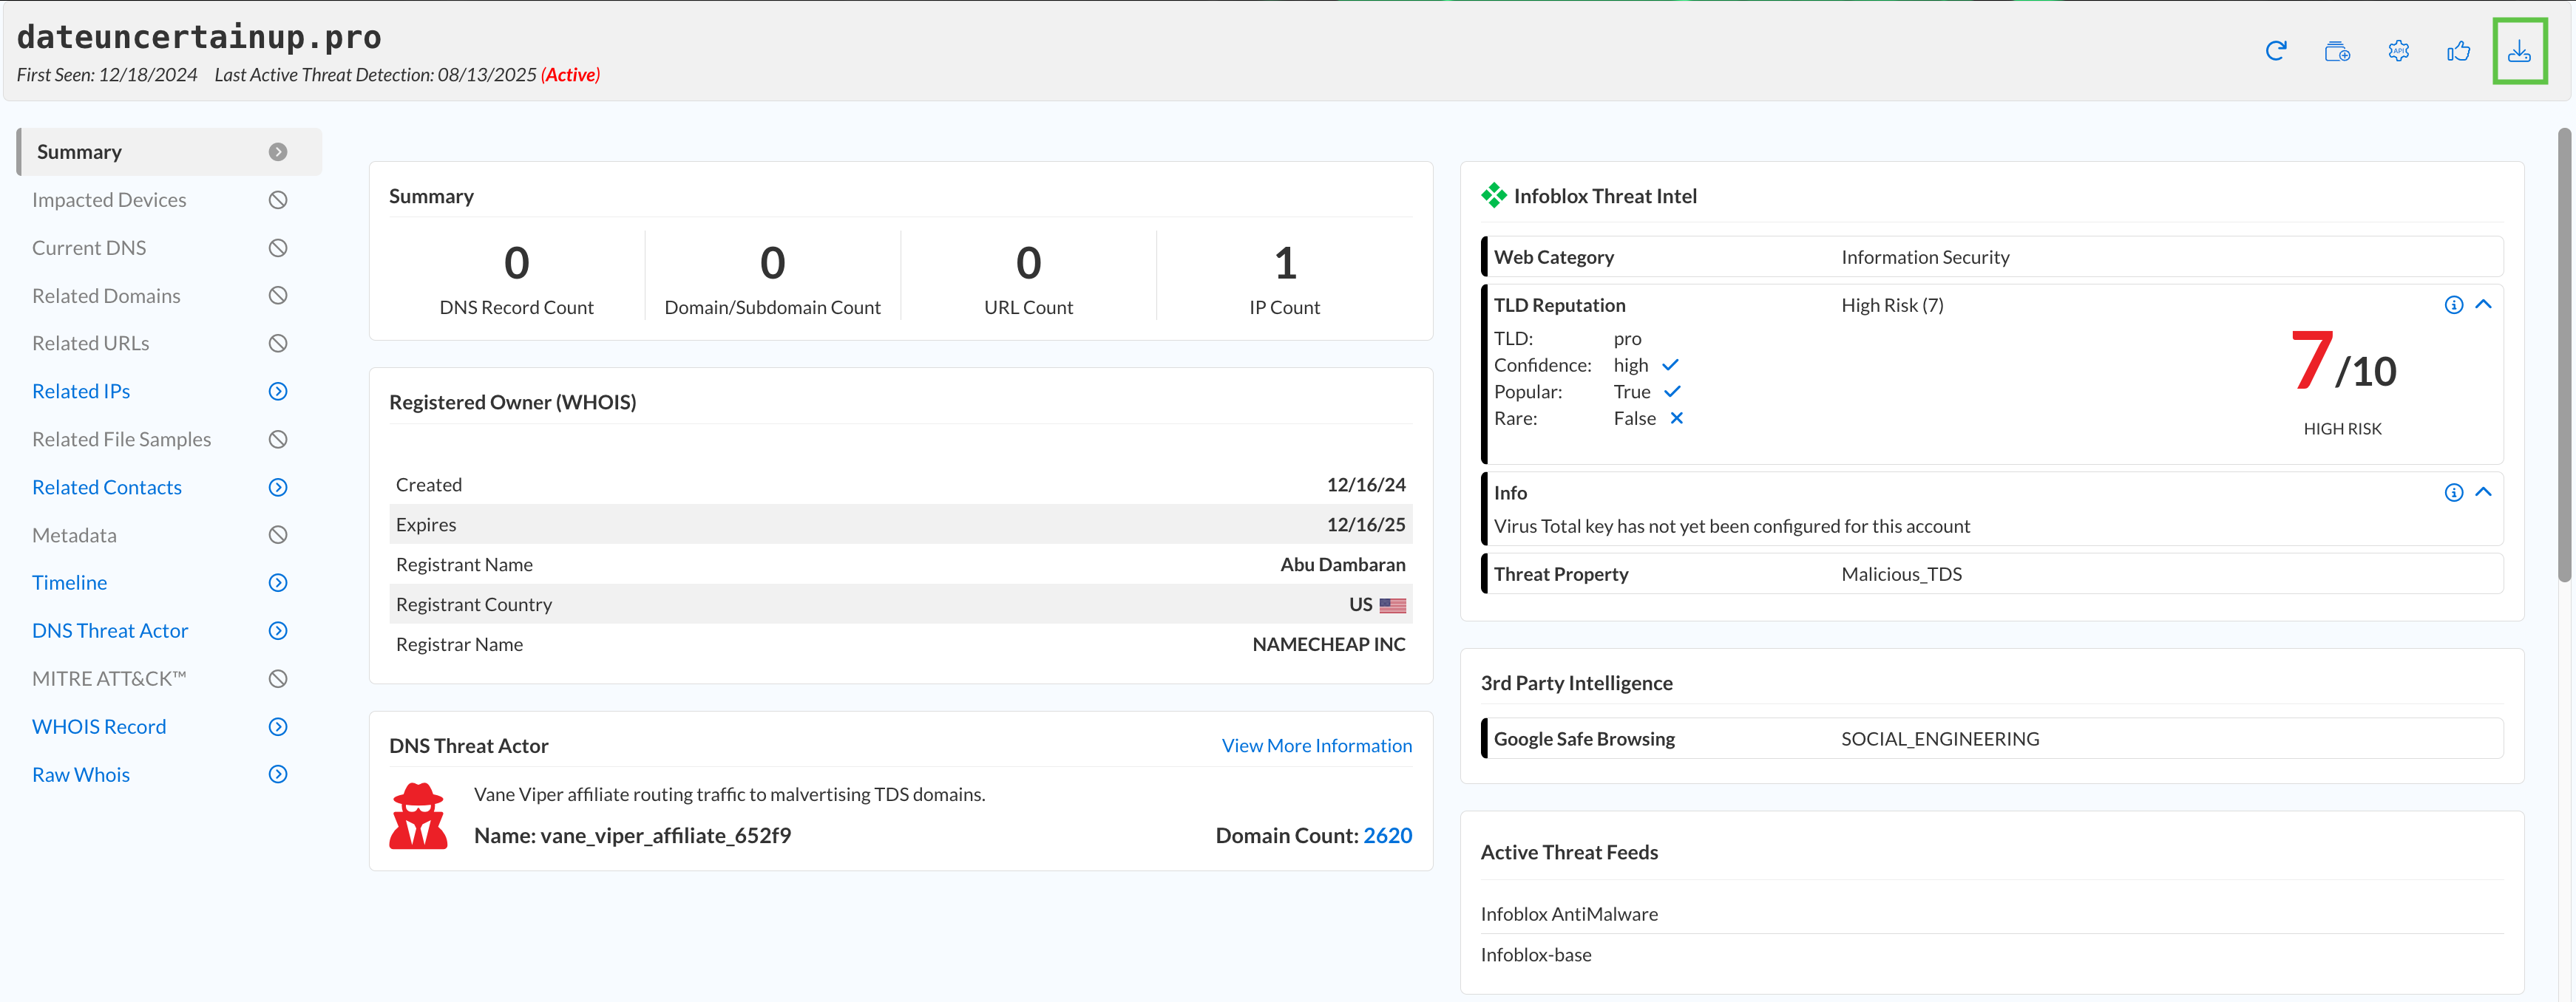
Task: Click the download export icon
Action: tap(2519, 51)
